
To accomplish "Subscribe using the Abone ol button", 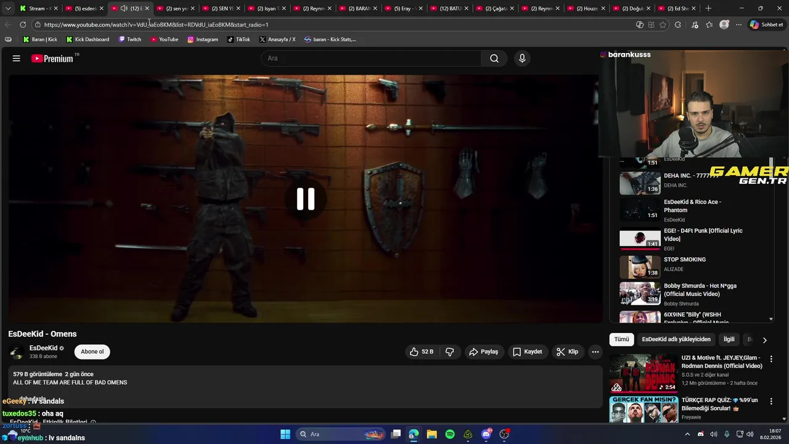I will 92,351.
